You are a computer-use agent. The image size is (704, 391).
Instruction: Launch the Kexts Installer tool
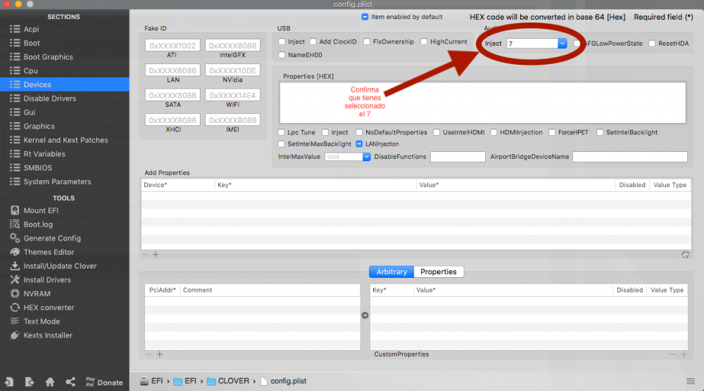tap(42, 335)
